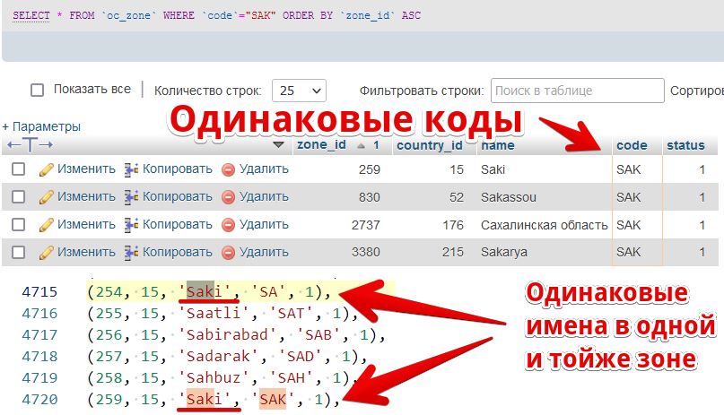Click 'Копировать' link for Сахалинская область row
Screen dimensions: 724x415
pos(177,225)
